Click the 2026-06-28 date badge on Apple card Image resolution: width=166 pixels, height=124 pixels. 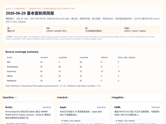click(x=101, y=107)
